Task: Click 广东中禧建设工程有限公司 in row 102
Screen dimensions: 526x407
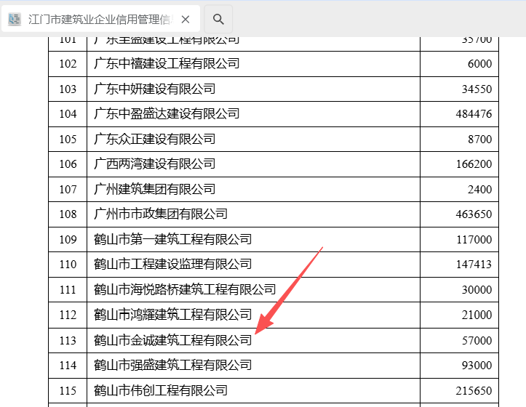Action: [167, 64]
